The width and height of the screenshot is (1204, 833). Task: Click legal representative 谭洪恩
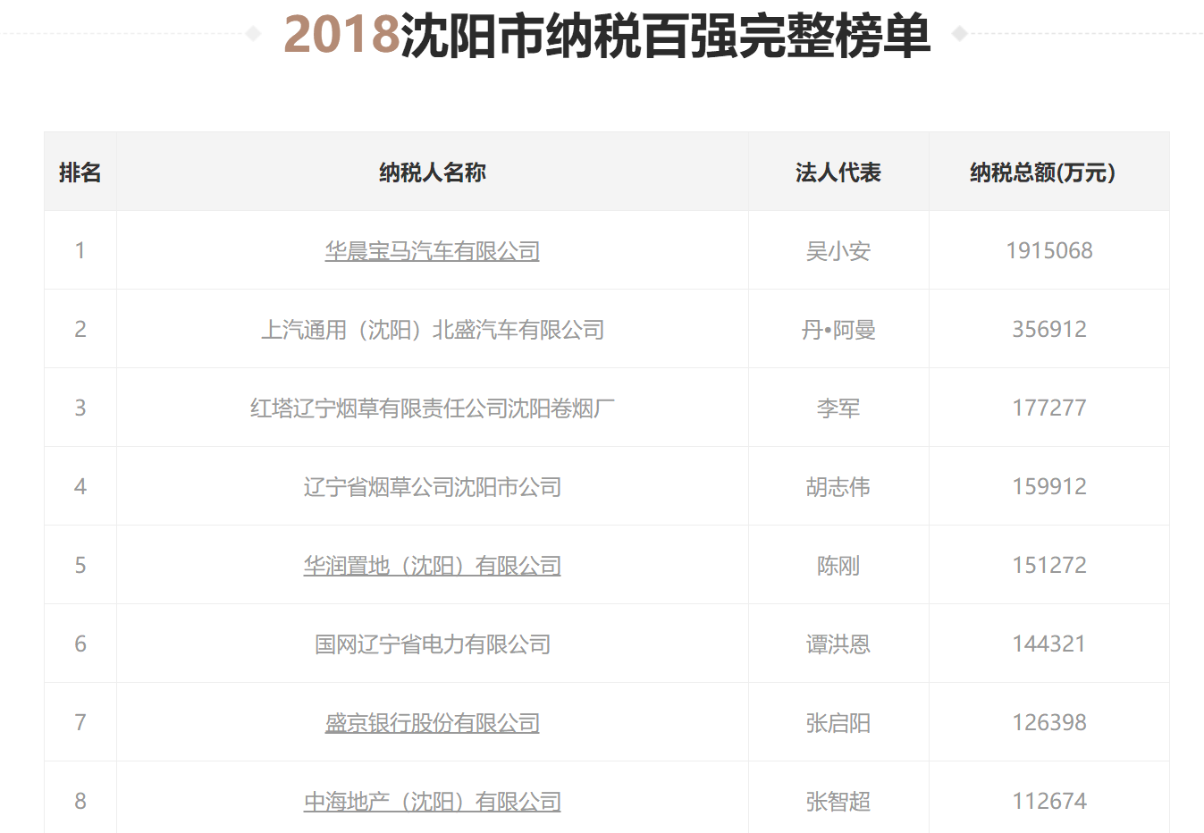click(x=838, y=644)
